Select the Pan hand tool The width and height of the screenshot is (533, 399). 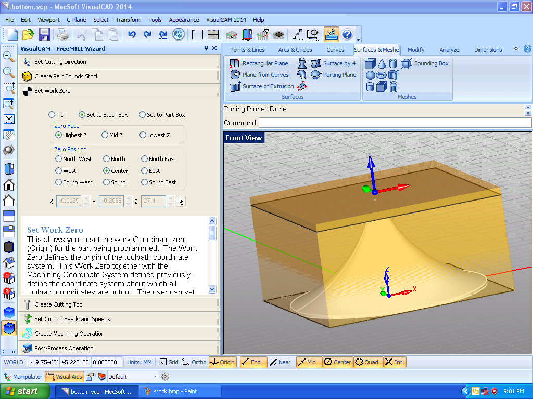[8, 135]
